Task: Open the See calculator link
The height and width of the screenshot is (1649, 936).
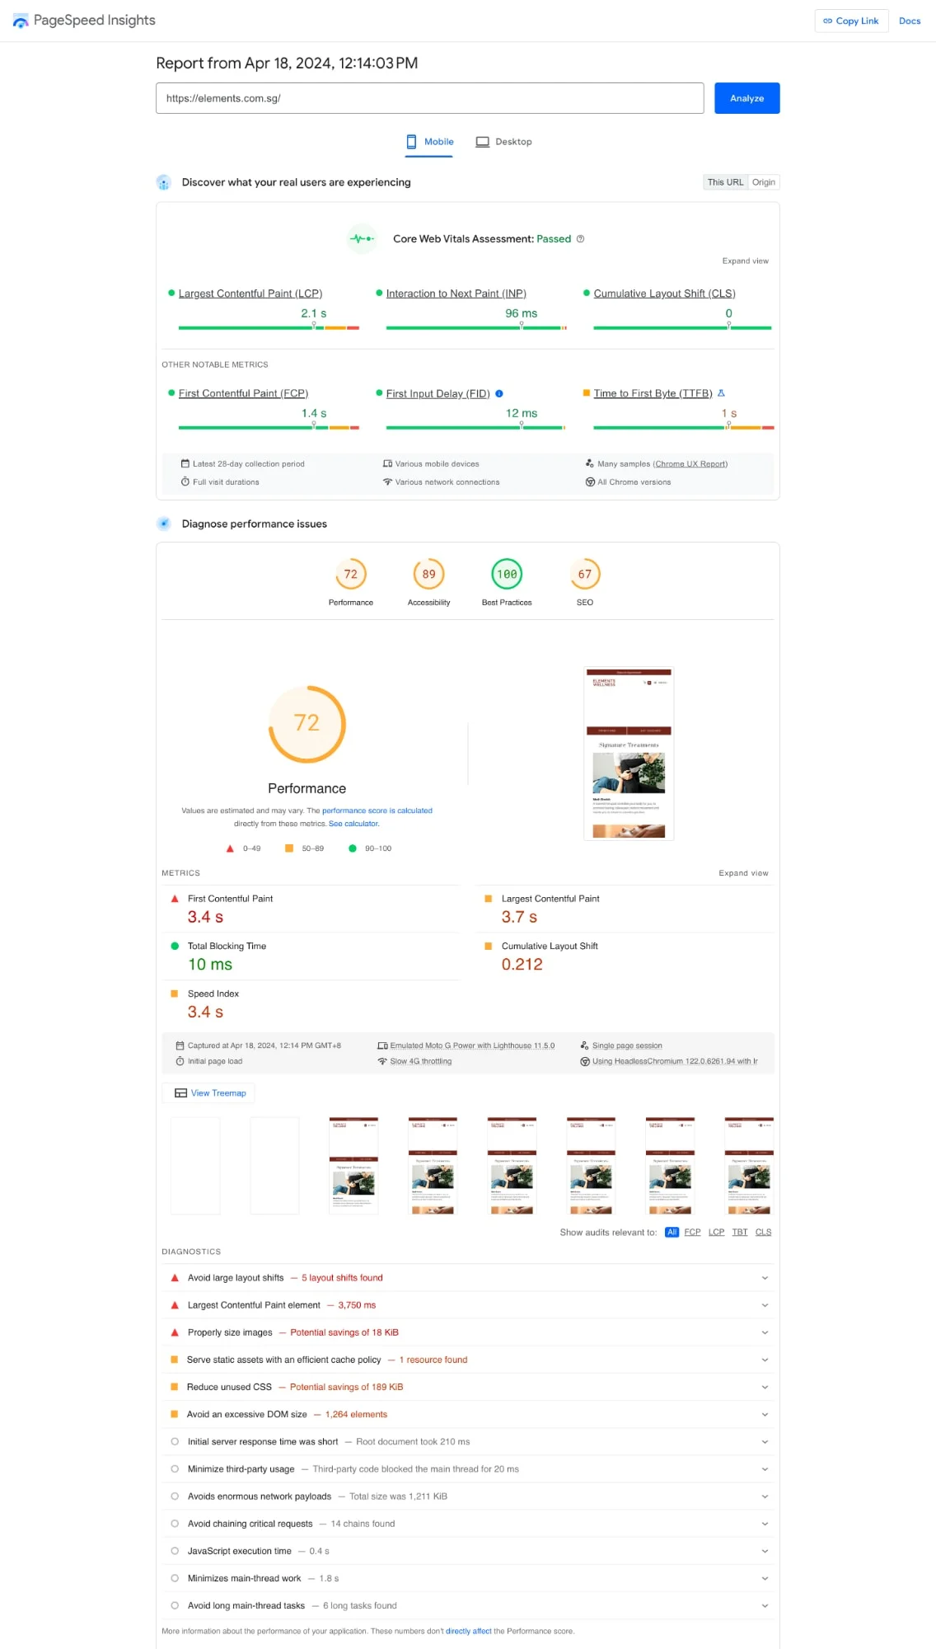Action: pos(353,824)
